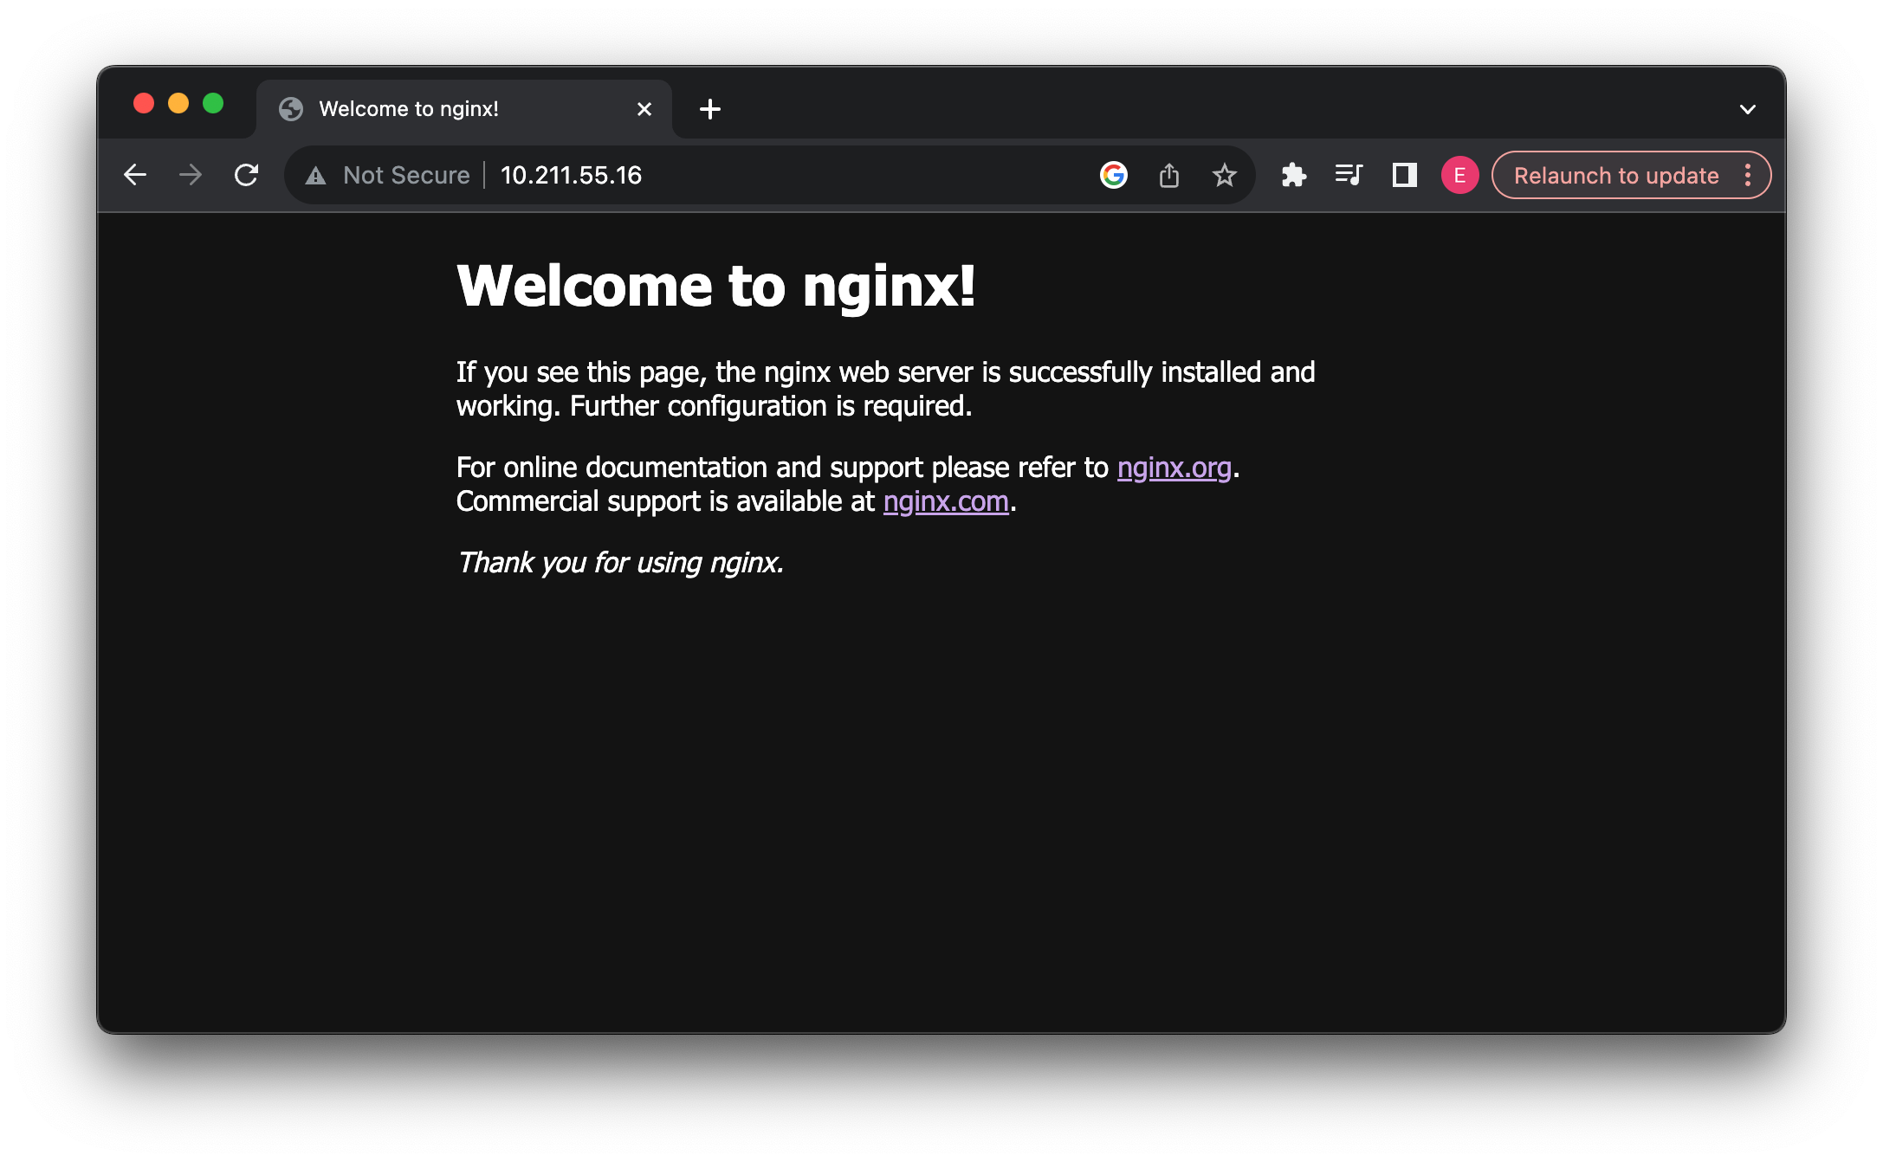Click the Not Secure label
1883x1162 pixels.
[406, 175]
